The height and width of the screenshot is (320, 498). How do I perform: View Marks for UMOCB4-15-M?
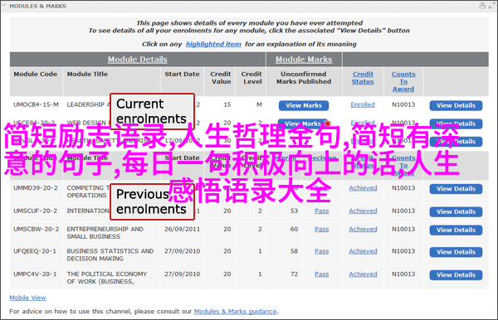(x=304, y=105)
